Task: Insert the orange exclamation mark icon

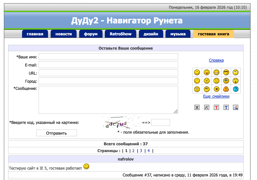Action: tap(226, 89)
